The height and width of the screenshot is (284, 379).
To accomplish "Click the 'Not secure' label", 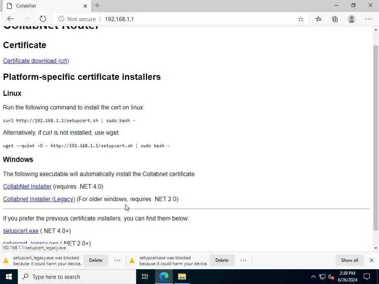I will click(81, 19).
